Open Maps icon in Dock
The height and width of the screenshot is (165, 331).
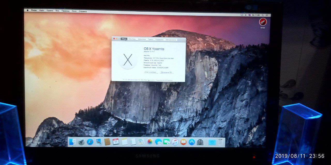(141, 142)
